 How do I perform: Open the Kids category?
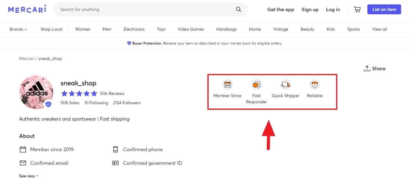(x=331, y=29)
